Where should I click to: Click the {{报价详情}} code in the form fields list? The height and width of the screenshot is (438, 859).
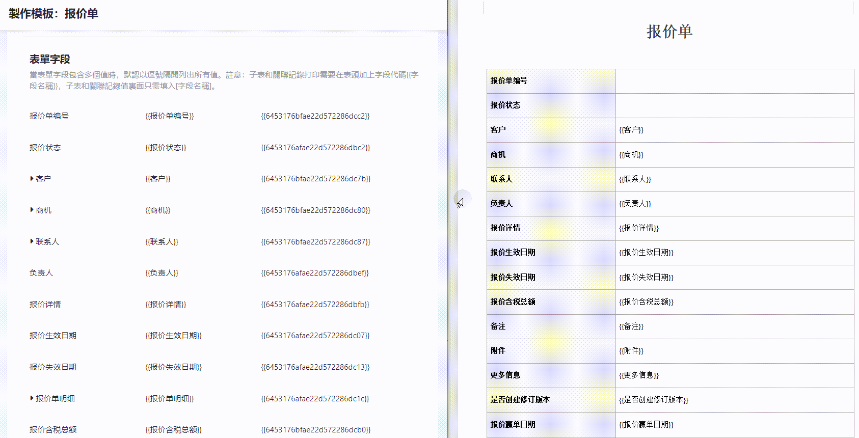[x=166, y=305]
